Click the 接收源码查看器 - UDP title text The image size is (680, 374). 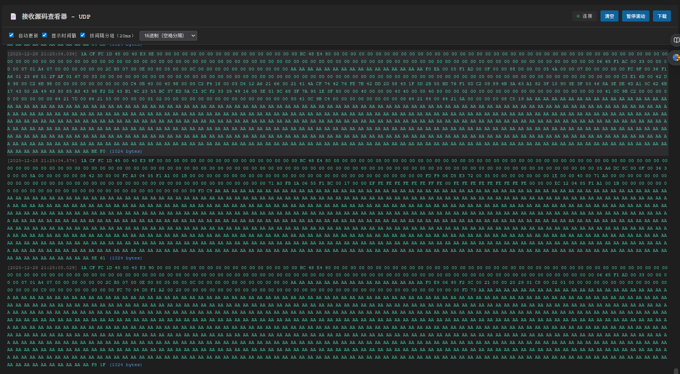click(x=56, y=17)
